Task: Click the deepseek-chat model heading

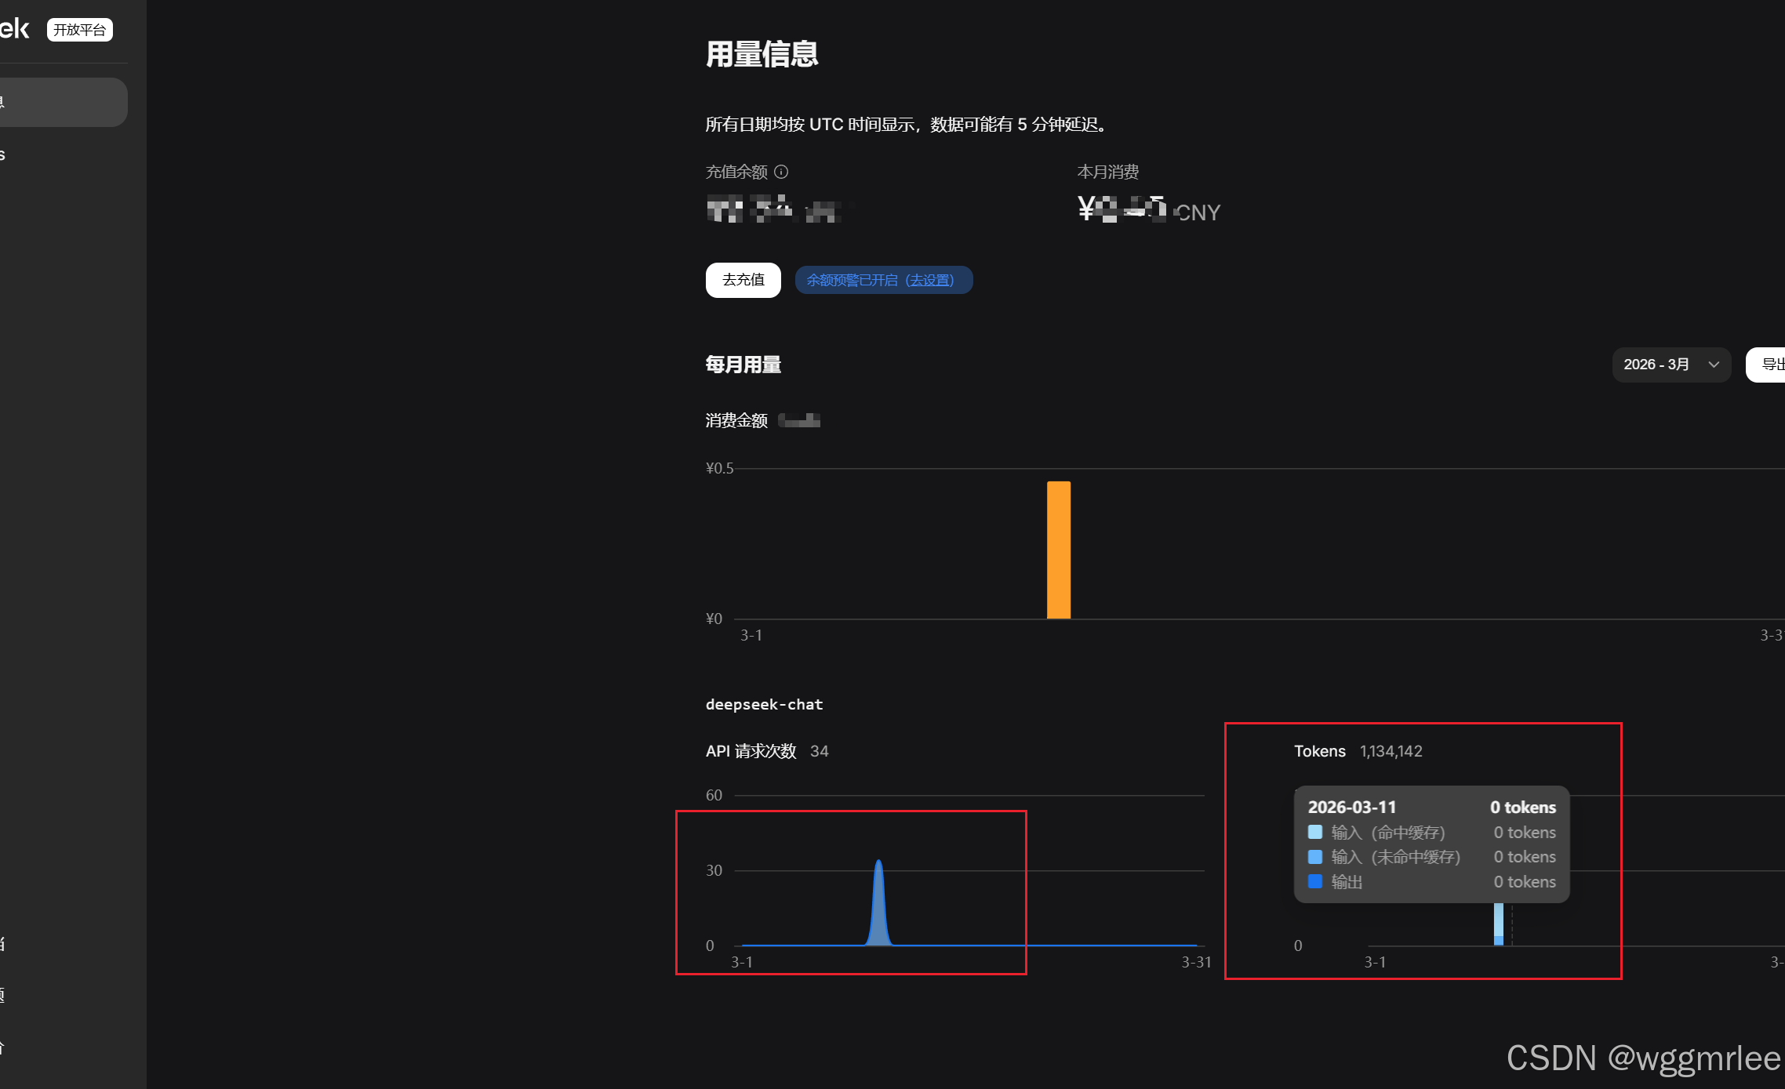Action: (x=764, y=704)
